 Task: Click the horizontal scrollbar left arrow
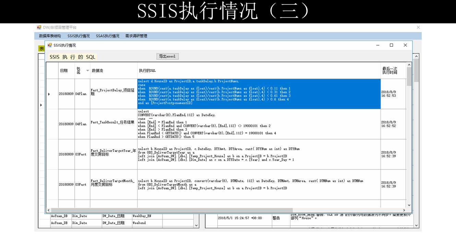[x=48, y=210]
